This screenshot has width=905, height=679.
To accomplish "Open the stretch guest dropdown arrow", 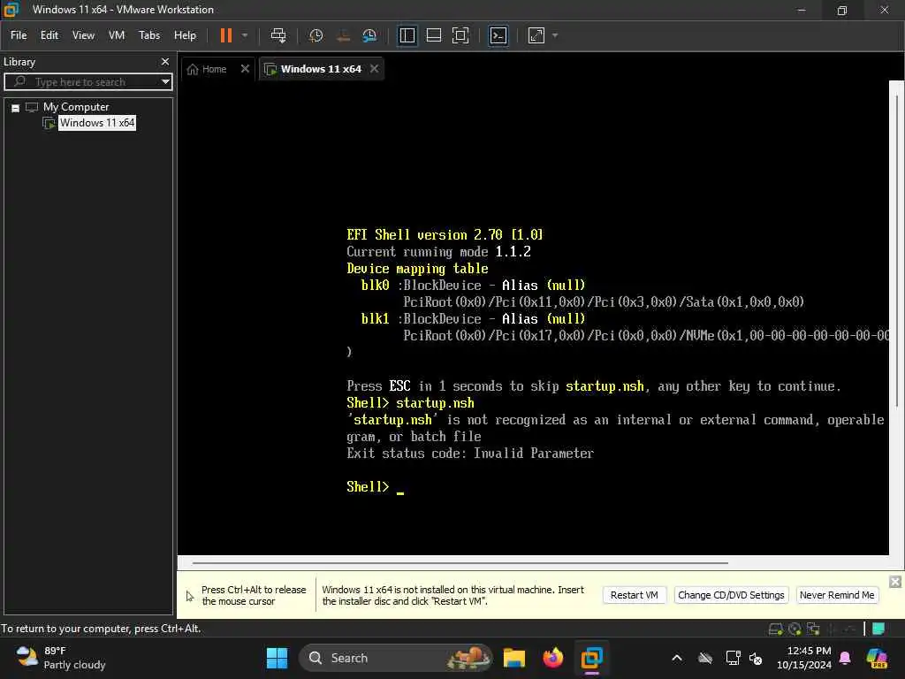I will pyautogui.click(x=555, y=35).
